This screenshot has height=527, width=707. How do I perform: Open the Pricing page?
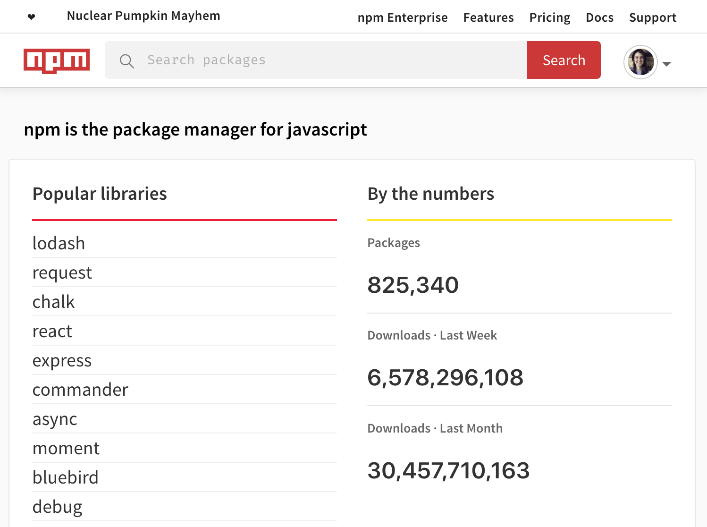click(550, 17)
